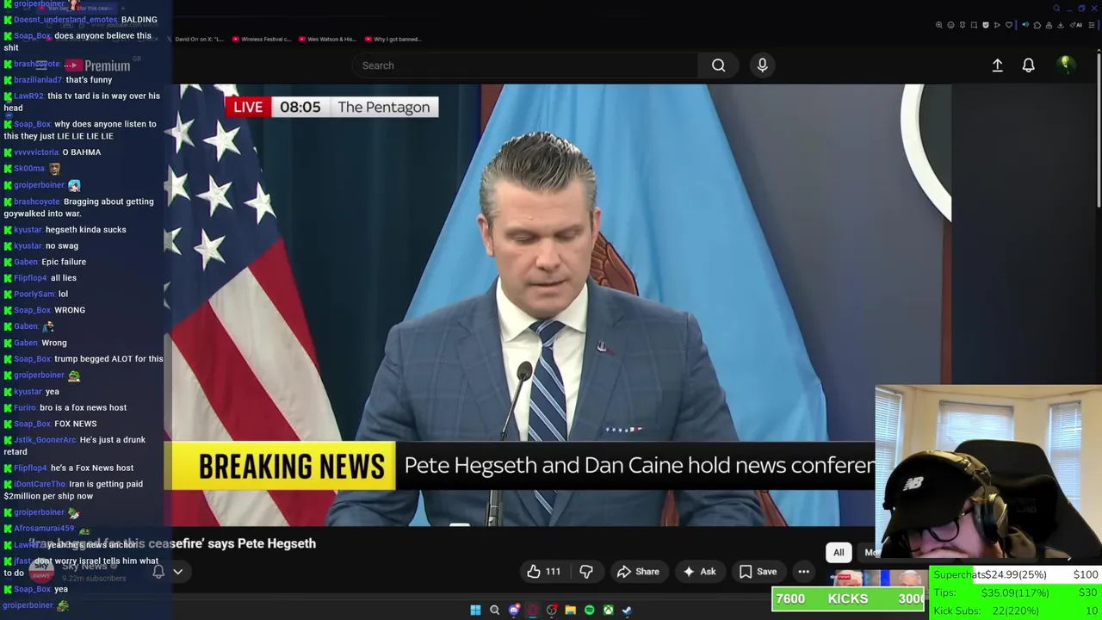Image resolution: width=1102 pixels, height=620 pixels.
Task: Click chat message 'hegseth kinda sucks'
Action: click(x=85, y=230)
